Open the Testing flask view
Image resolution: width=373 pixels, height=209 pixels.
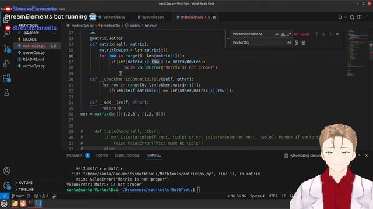click(x=6, y=92)
